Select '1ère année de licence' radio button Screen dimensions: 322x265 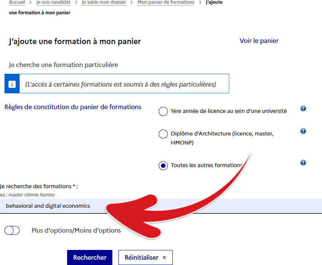click(x=163, y=111)
